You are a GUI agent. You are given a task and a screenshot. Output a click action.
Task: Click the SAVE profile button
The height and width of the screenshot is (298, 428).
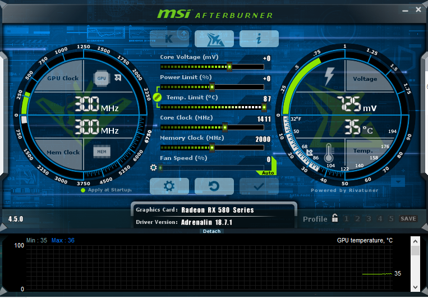coord(408,219)
